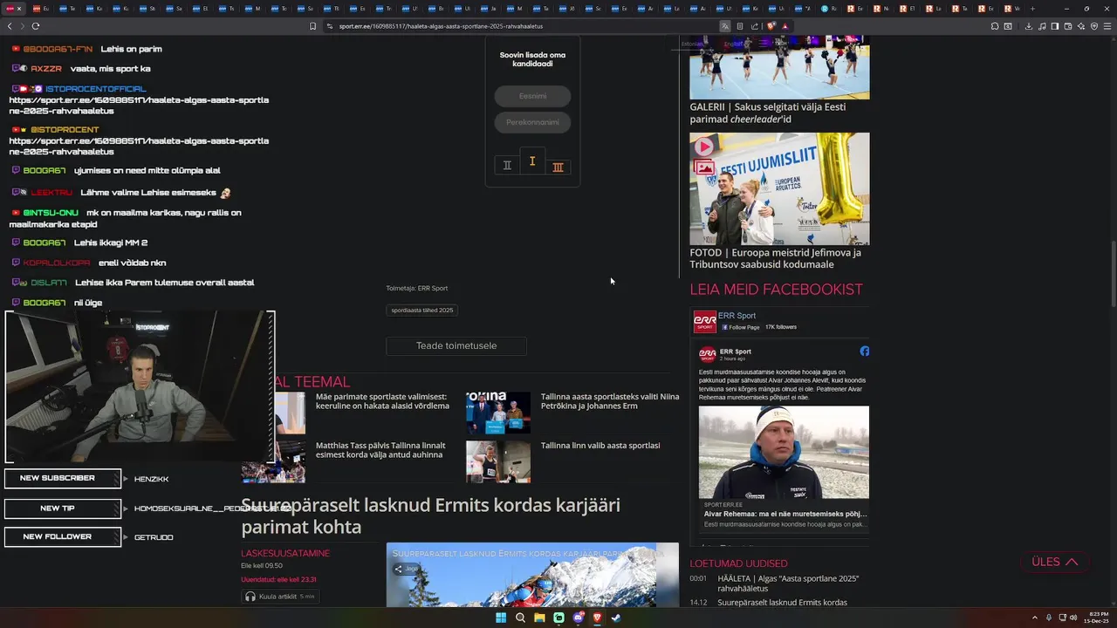Click the Perekonnanimi surname field

click(x=532, y=122)
